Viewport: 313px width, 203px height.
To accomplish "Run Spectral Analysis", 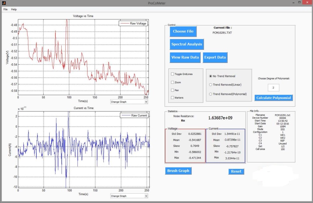I will click(x=187, y=44).
